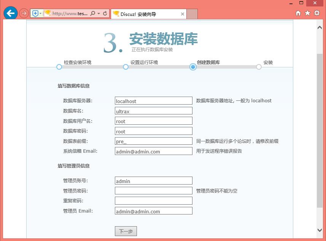326x241 pixels.
Task: Click the 同一数据库运行多个论坛时 hint text
Action: (237, 141)
